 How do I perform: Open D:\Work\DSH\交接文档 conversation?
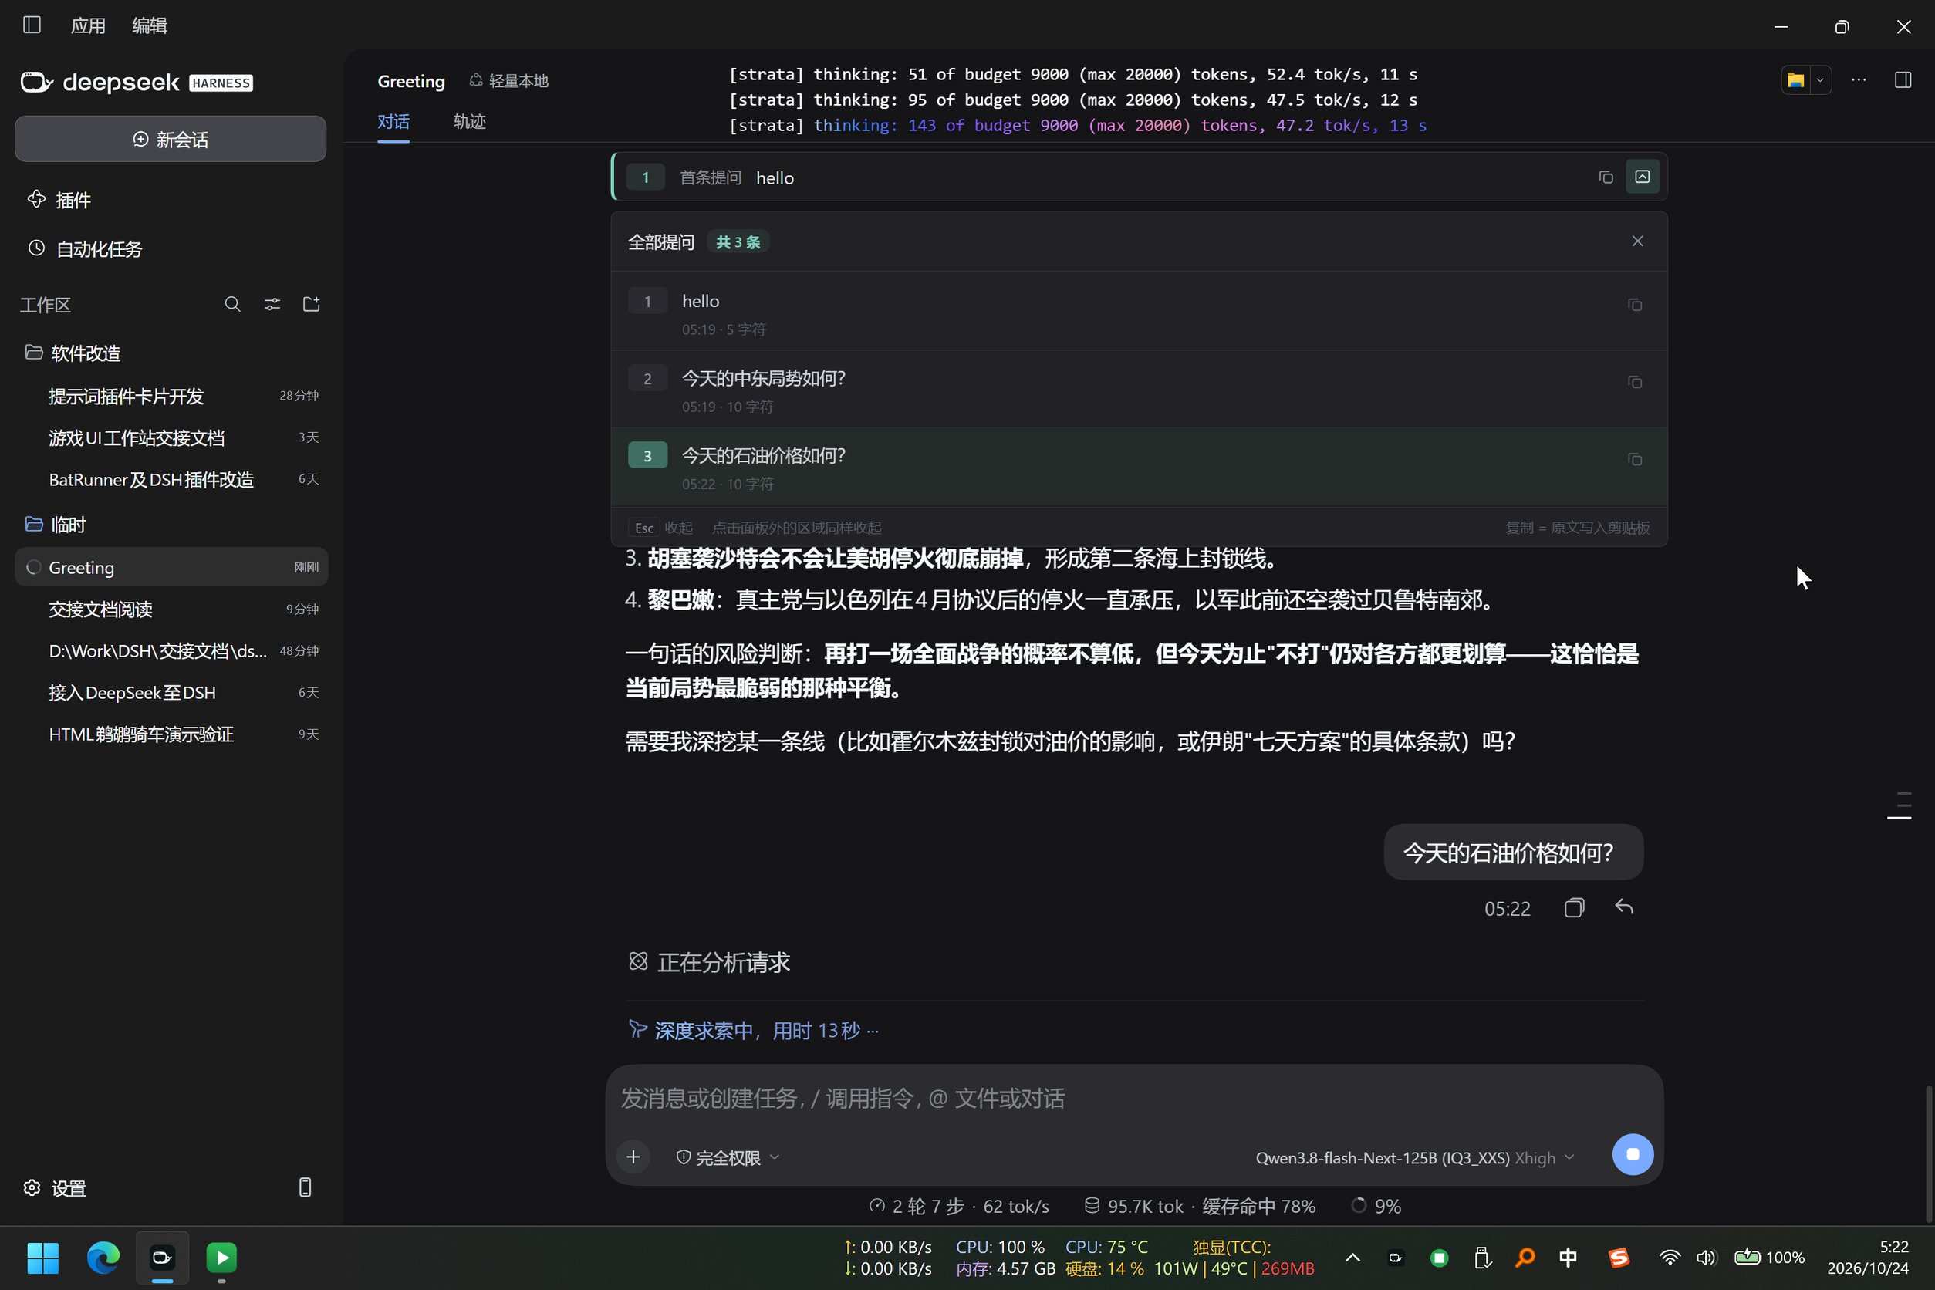pyautogui.click(x=171, y=650)
